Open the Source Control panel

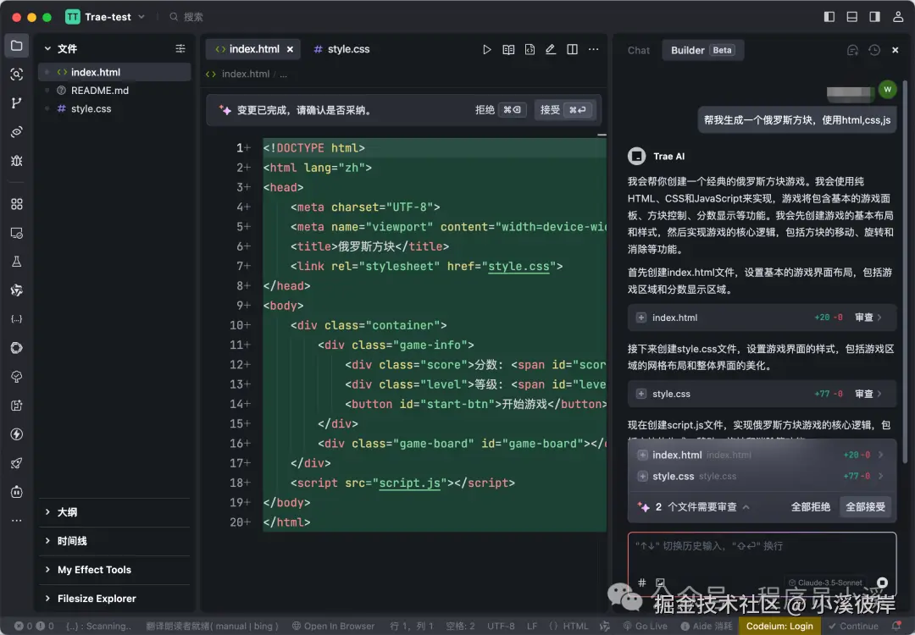coord(17,102)
